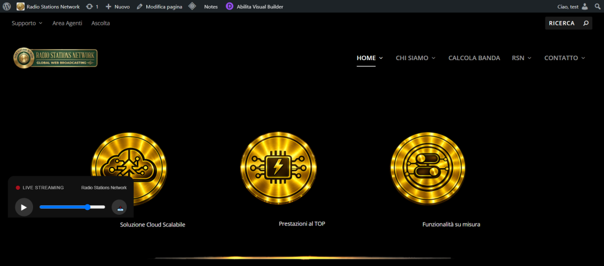
Task: Open the Ascolta link
Action: coord(100,23)
